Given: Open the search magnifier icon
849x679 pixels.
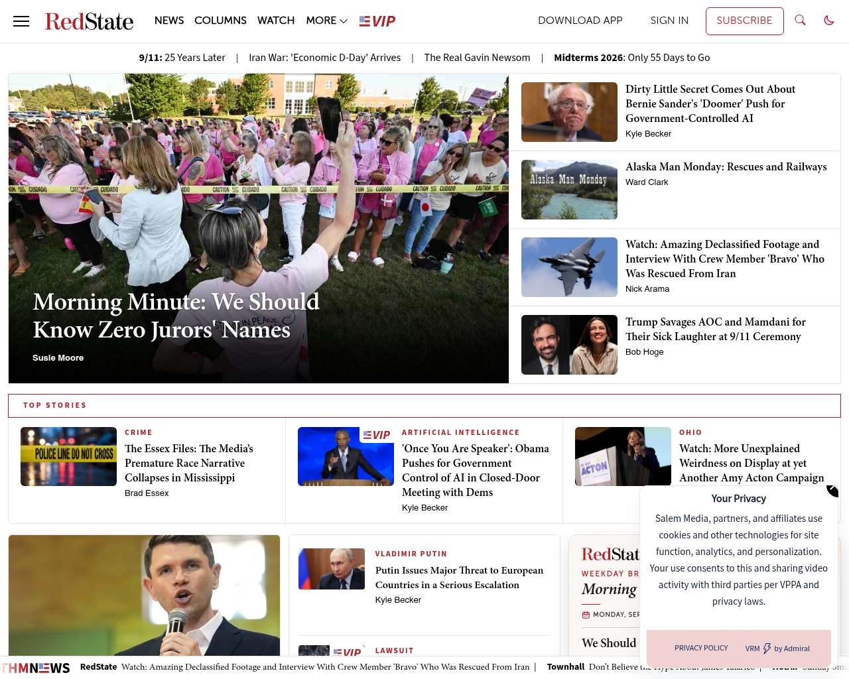Looking at the screenshot, I should (x=801, y=21).
